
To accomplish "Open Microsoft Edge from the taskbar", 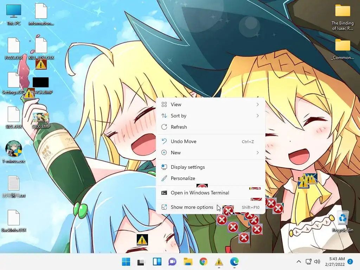I will pos(234,262).
